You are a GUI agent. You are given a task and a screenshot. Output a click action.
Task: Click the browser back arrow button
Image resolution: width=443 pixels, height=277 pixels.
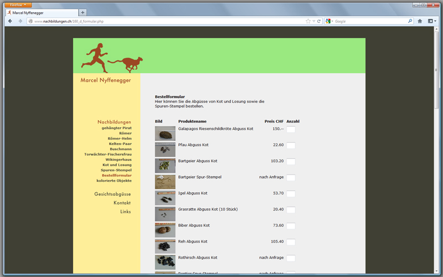[x=10, y=21]
